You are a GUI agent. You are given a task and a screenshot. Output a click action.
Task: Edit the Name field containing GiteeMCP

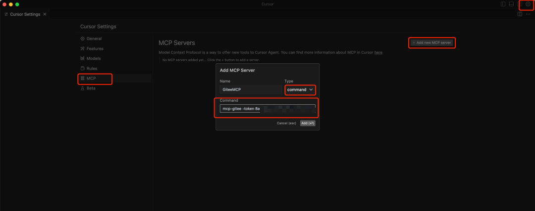point(251,89)
